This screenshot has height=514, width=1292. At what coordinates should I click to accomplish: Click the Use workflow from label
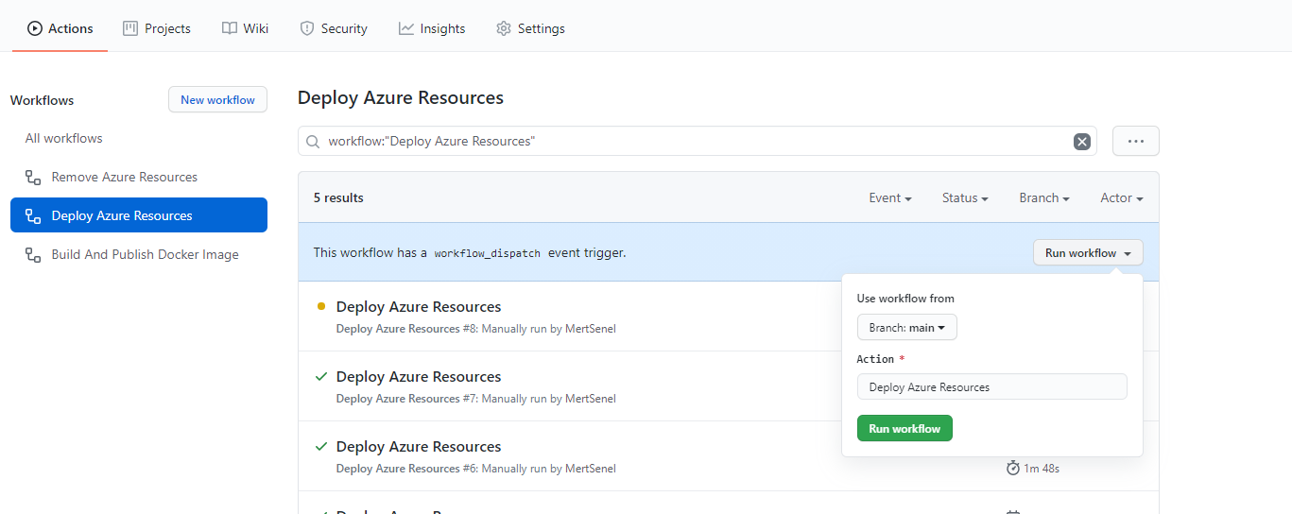905,299
